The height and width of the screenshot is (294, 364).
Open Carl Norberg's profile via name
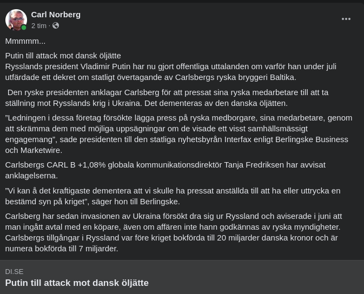point(56,15)
